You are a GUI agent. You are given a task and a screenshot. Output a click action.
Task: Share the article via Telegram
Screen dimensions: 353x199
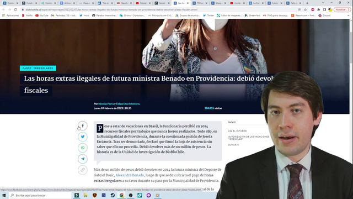[83, 159]
